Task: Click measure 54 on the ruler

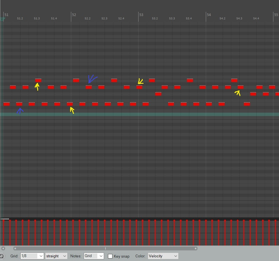Action: pos(209,15)
